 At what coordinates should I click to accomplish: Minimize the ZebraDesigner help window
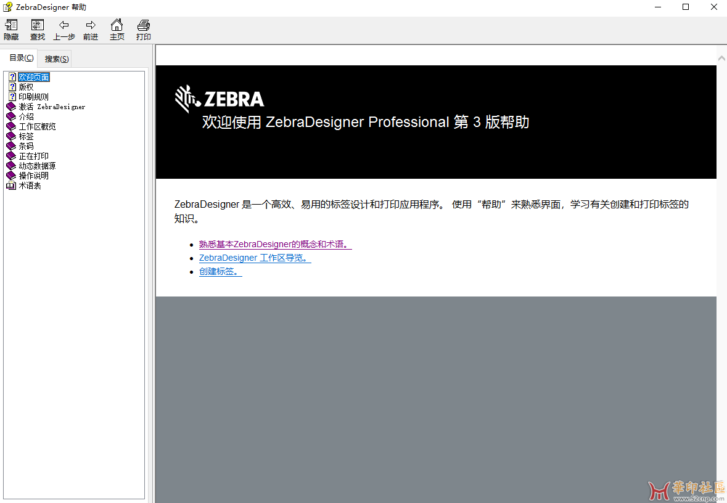click(658, 7)
